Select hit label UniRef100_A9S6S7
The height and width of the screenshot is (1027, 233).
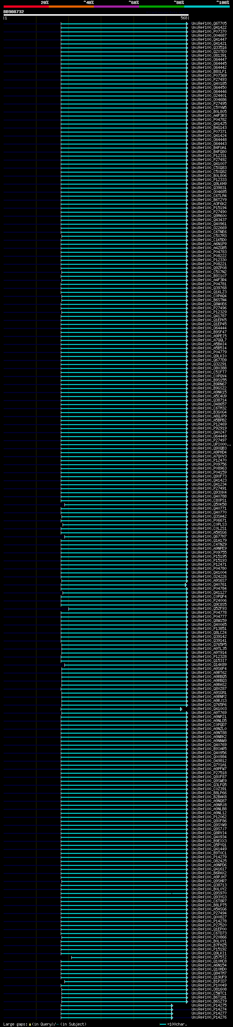209,580
